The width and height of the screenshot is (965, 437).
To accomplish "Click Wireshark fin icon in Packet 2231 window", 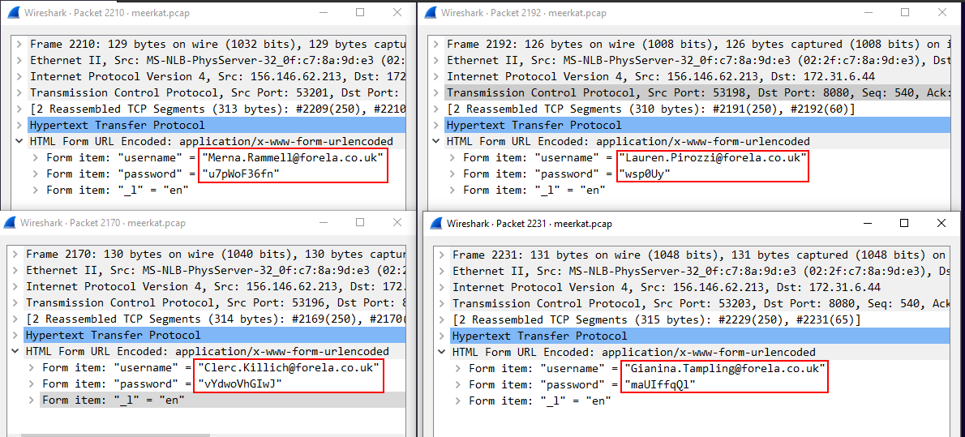I will (x=435, y=224).
